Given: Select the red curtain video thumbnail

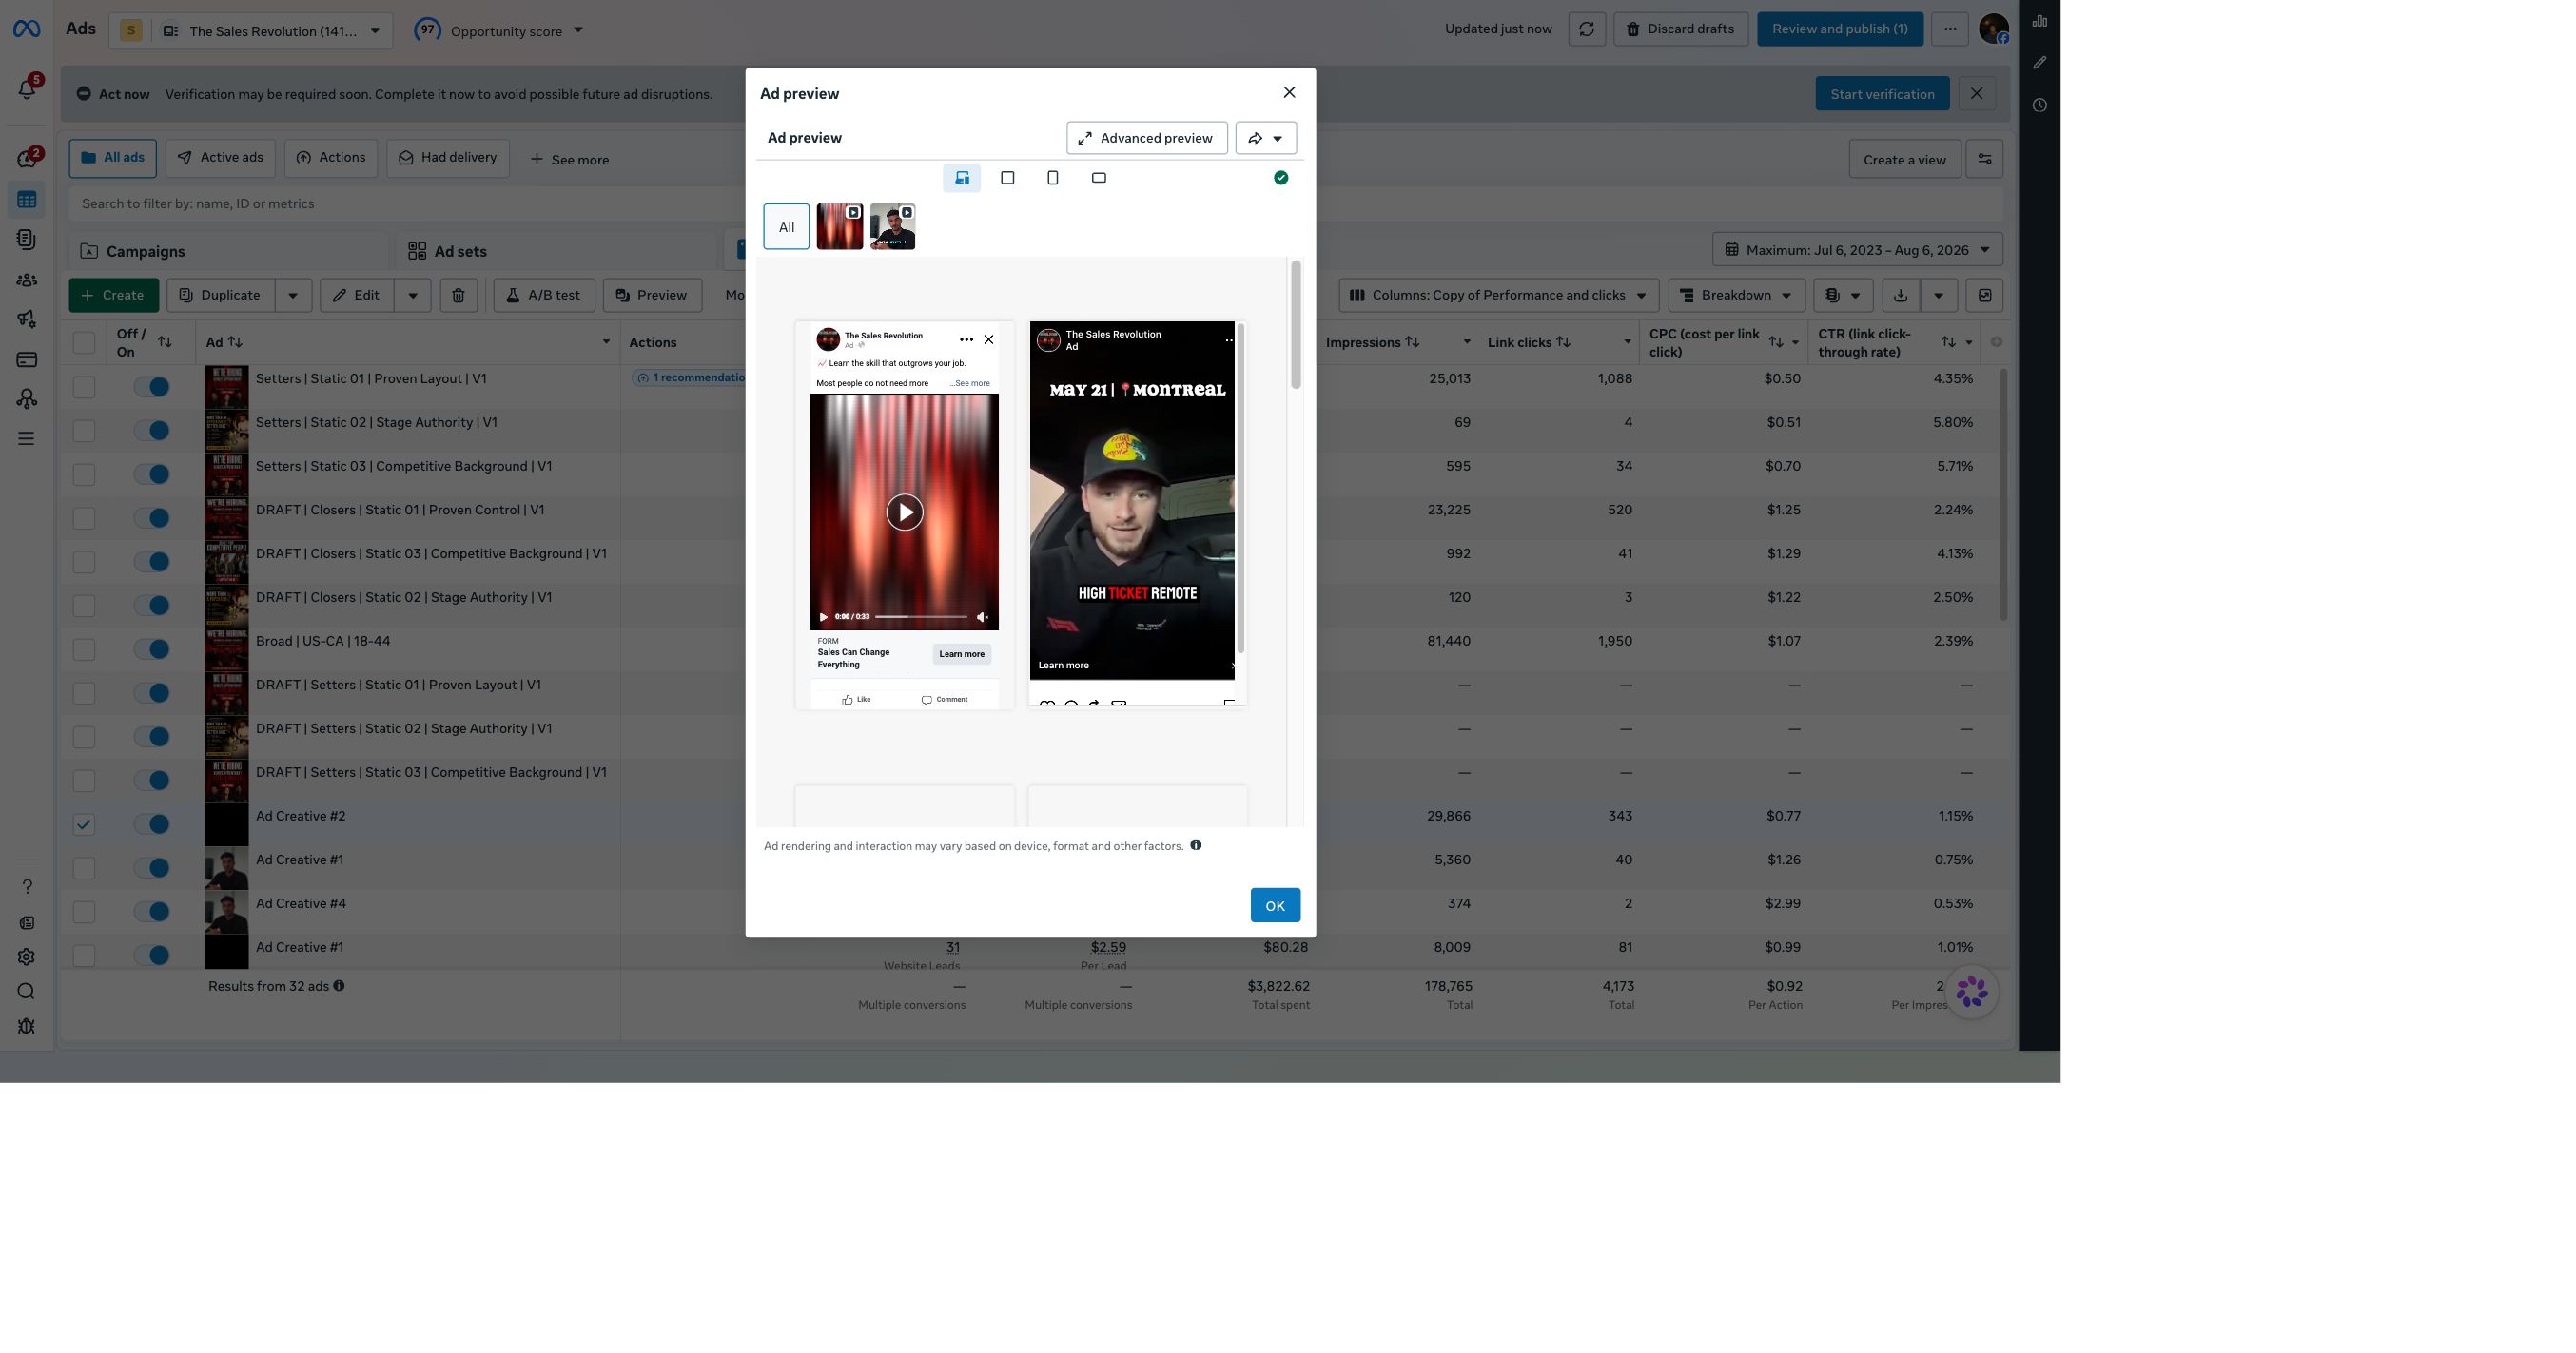Looking at the screenshot, I should tap(839, 227).
